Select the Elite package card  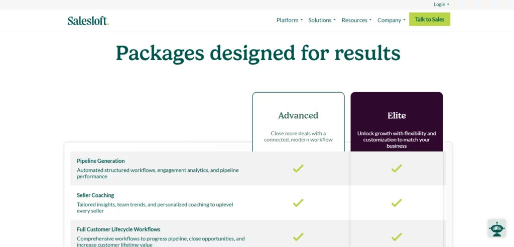(397, 122)
